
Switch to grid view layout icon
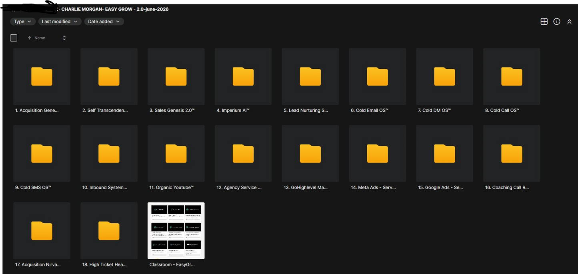544,22
